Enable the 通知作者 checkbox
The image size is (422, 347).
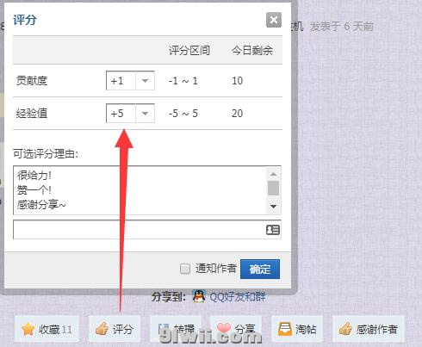185,269
